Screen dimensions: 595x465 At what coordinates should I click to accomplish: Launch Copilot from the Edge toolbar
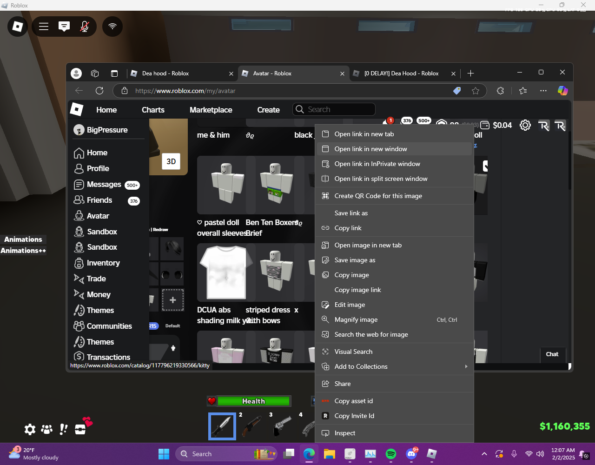pyautogui.click(x=563, y=91)
